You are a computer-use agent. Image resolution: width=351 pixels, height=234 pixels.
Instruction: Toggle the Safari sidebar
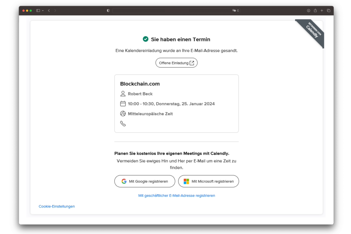(x=38, y=11)
